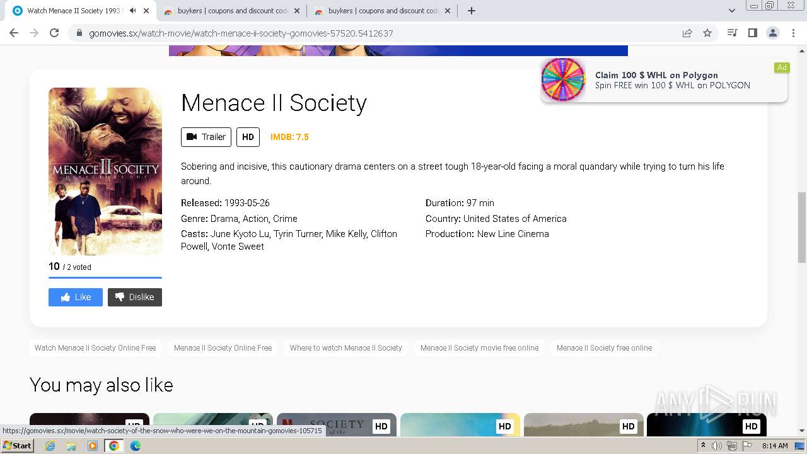Open the Society of the Snow recommended thumbnail
Image resolution: width=807 pixels, height=454 pixels.
337,425
